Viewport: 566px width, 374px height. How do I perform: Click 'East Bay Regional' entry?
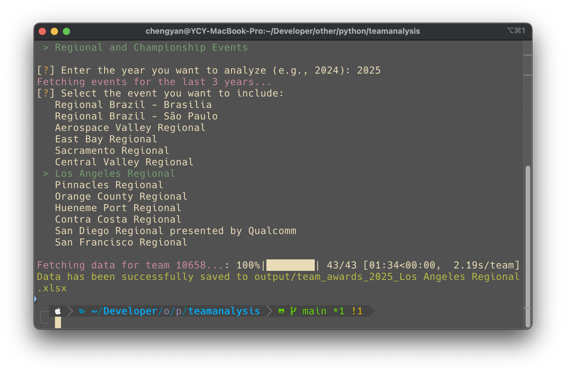tap(106, 139)
